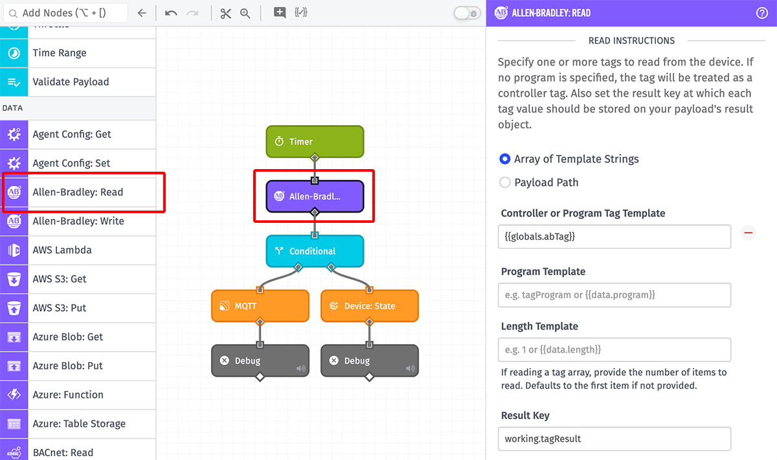
Task: Click the Azure Blob: Put icon
Action: 14,365
